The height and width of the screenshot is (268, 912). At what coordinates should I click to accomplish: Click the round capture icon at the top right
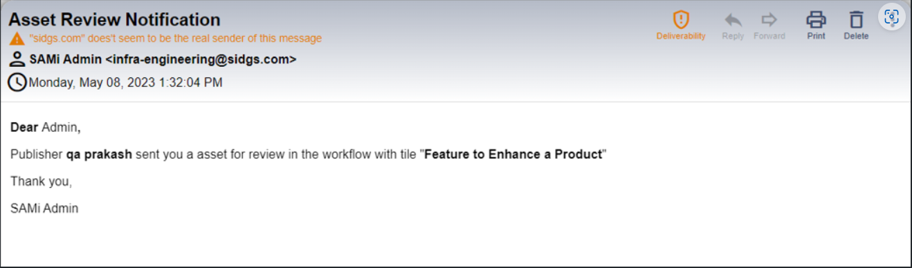(892, 18)
